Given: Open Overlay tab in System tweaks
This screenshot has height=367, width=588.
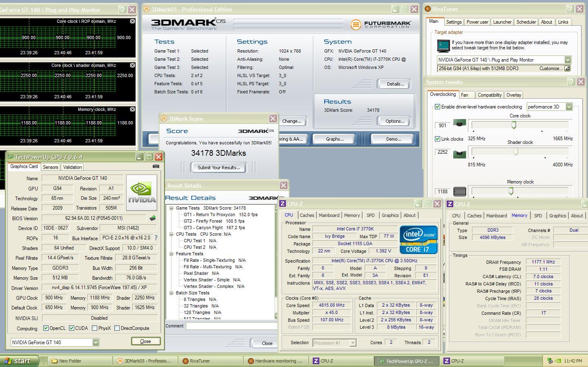Looking at the screenshot, I should tap(514, 95).
